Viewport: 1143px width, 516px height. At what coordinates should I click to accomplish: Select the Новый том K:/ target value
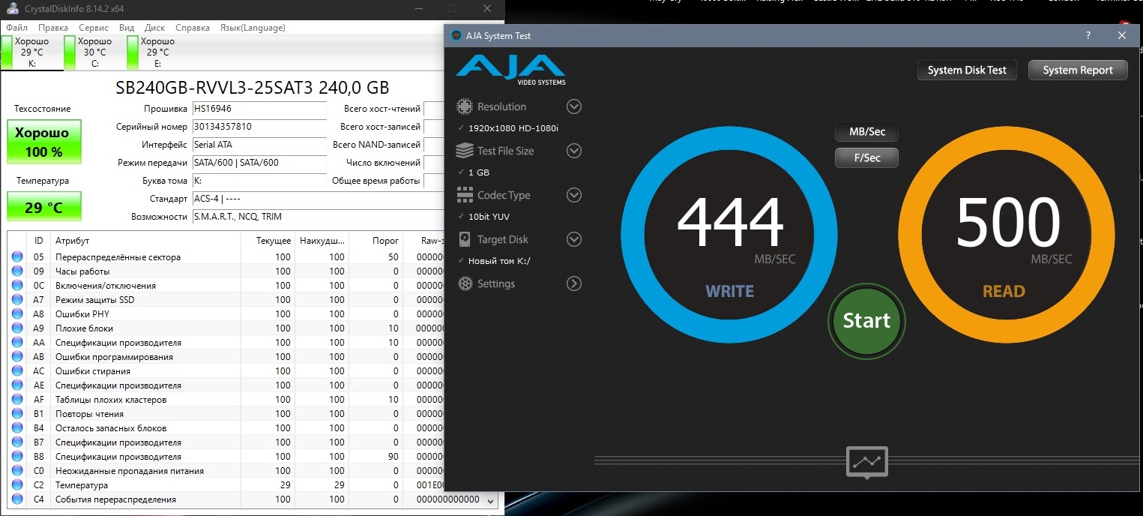click(500, 261)
